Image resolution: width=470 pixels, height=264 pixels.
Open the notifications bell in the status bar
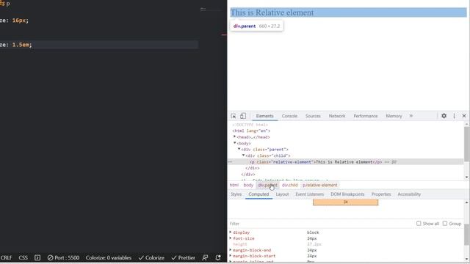click(x=218, y=257)
